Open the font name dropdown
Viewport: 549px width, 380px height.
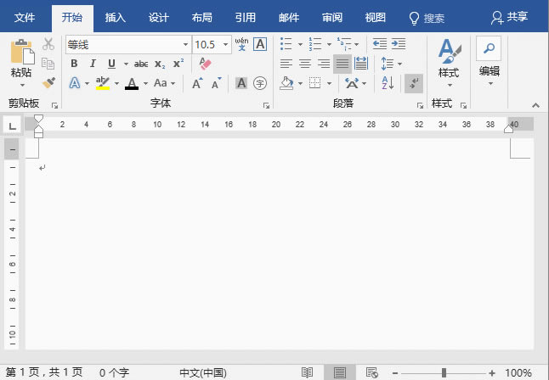(x=185, y=44)
